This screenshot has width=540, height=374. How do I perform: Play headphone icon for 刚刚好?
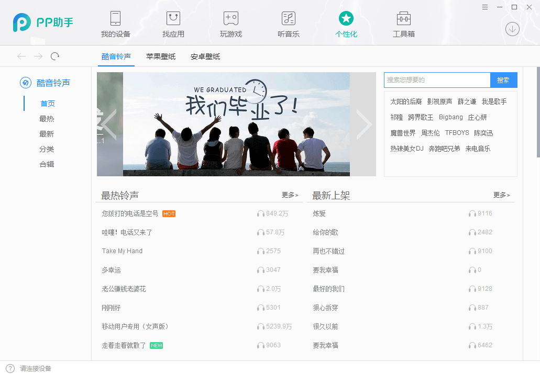point(261,308)
